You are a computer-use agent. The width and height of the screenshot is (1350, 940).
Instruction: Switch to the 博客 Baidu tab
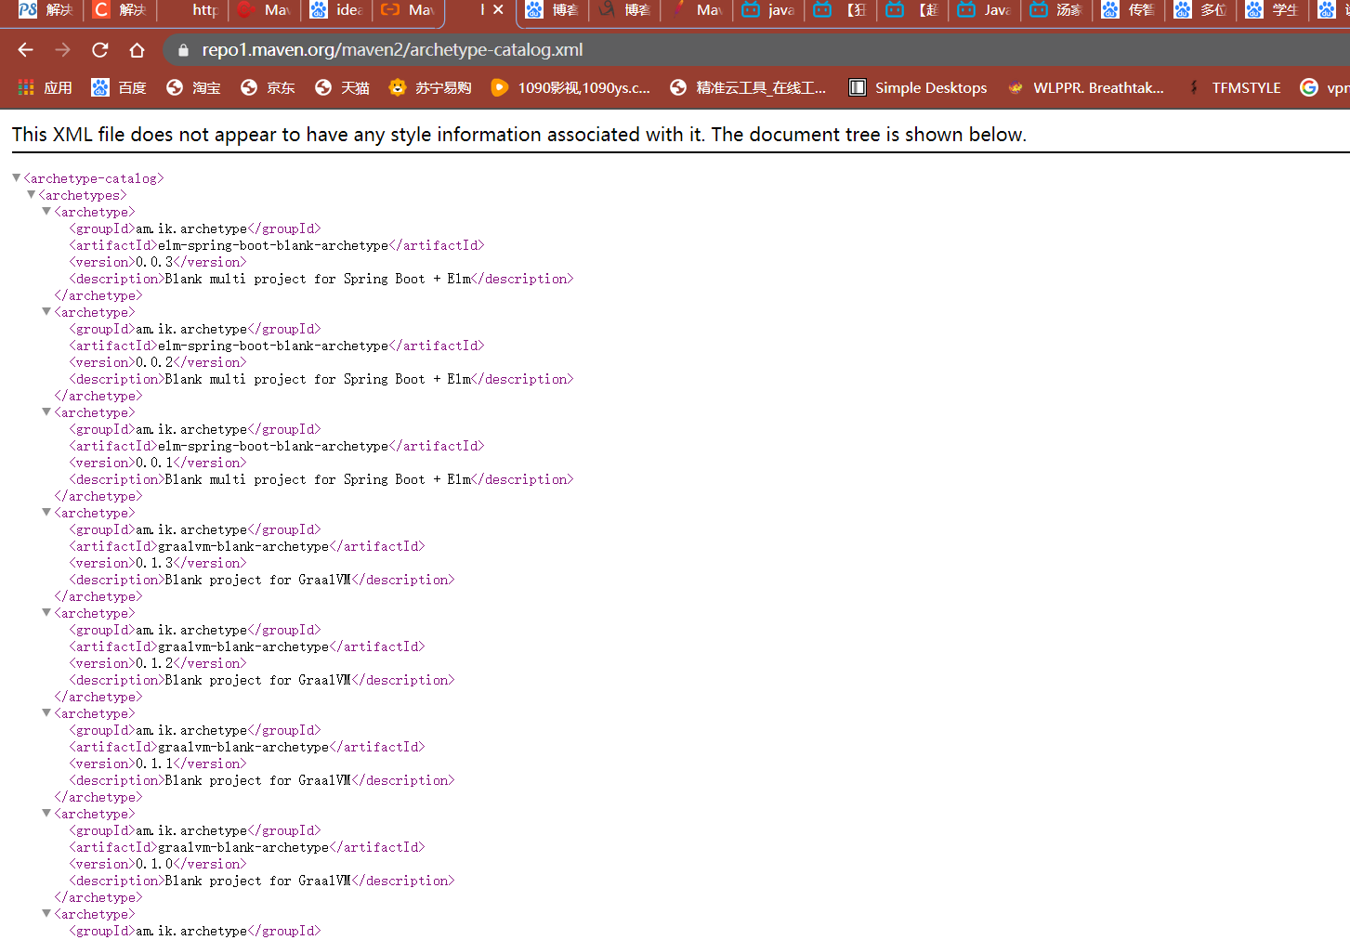click(552, 11)
